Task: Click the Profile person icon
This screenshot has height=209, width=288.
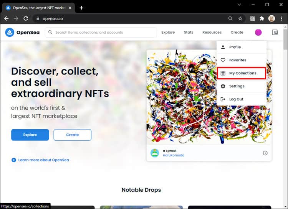Action: (x=223, y=47)
